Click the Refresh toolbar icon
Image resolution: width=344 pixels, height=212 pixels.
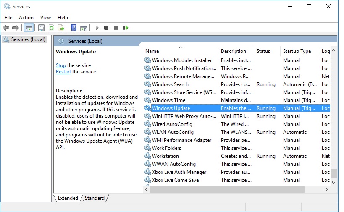(51, 28)
